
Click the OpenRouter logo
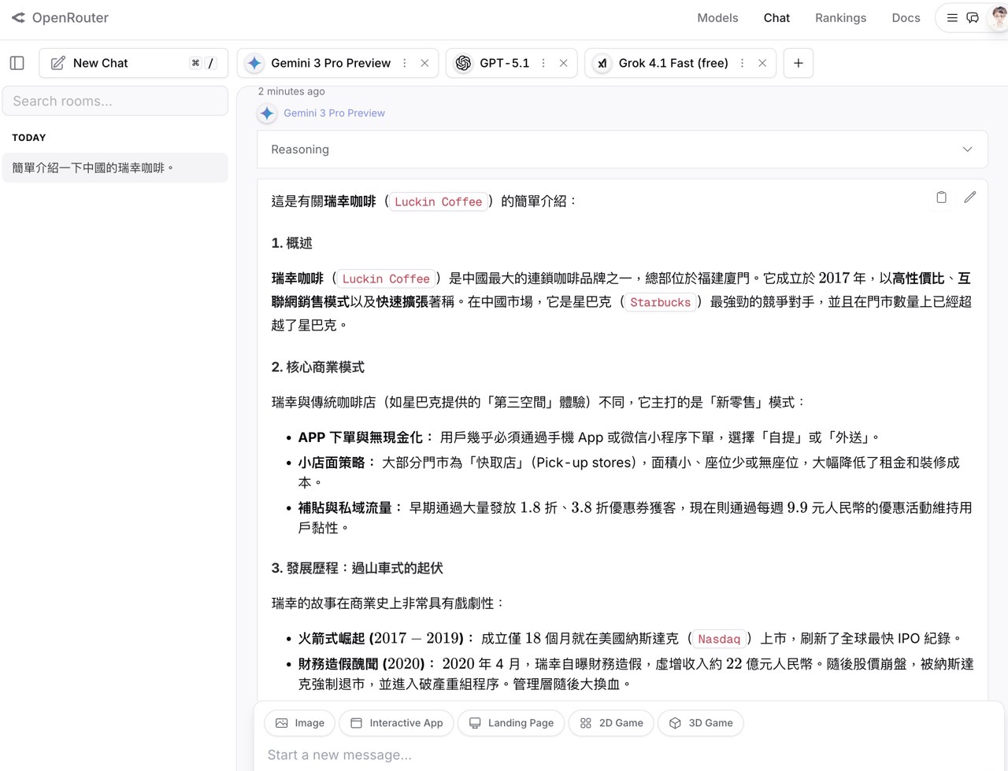(x=60, y=17)
